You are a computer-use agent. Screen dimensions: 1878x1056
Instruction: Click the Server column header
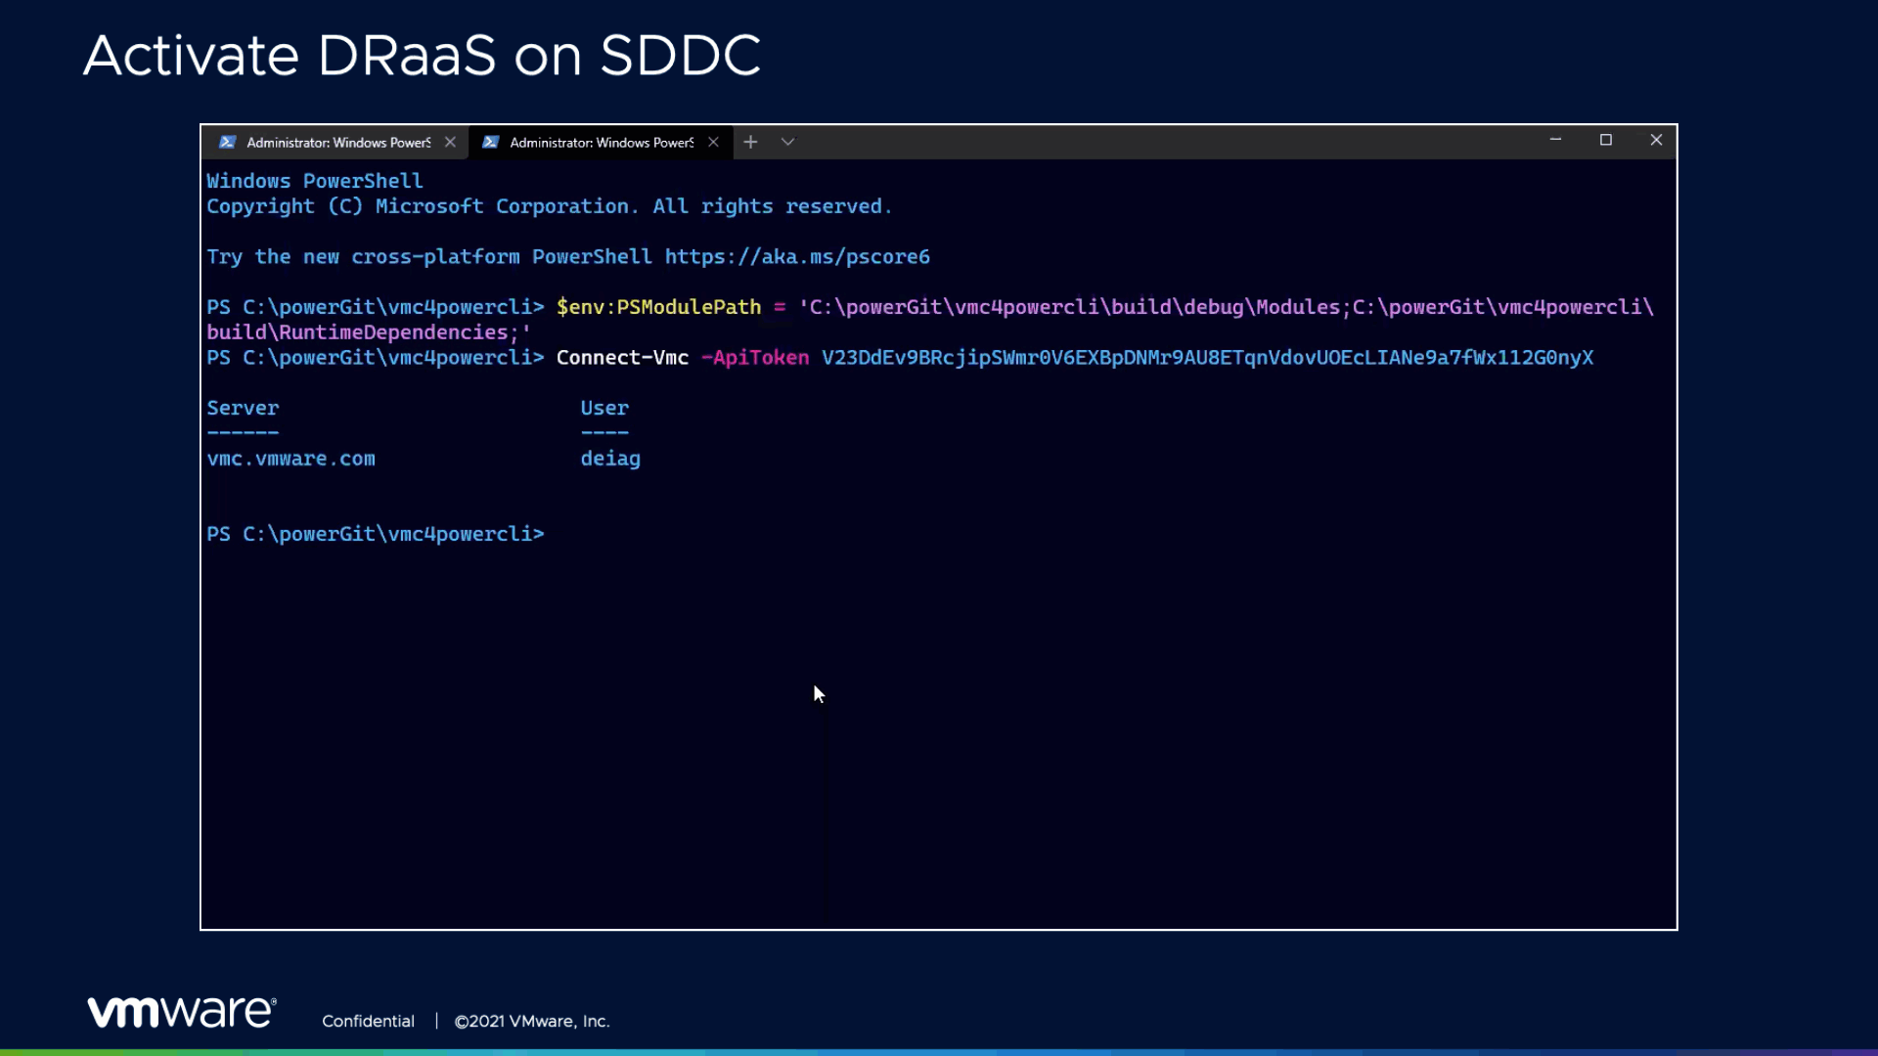pos(243,409)
